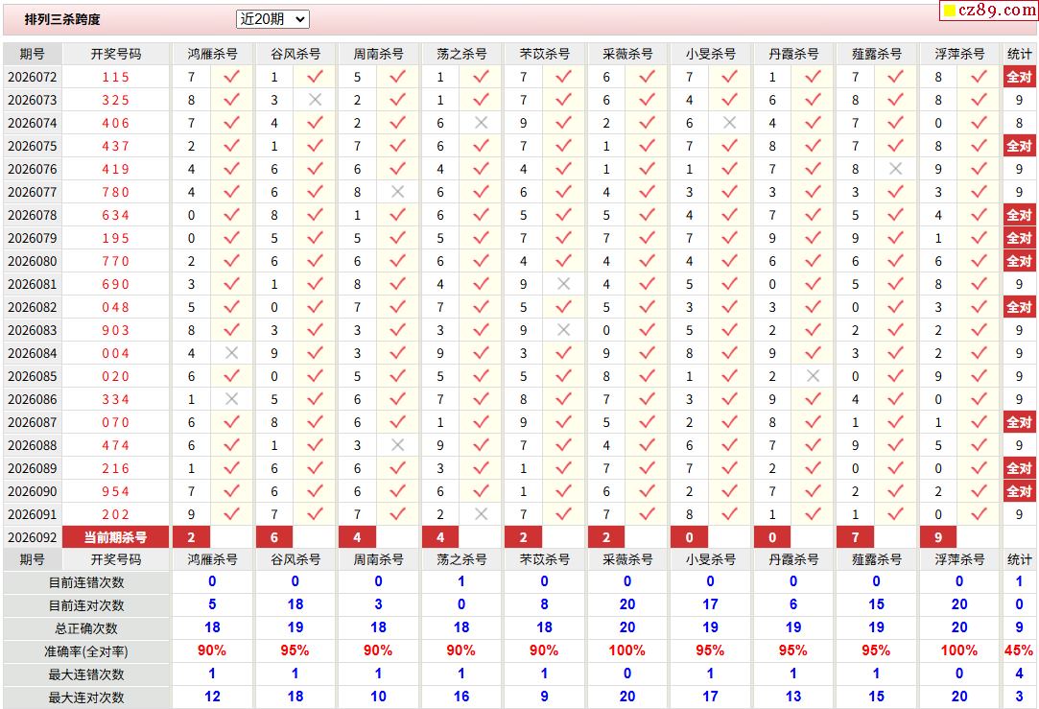The image size is (1039, 709).
Task: Select the red 浮萍 prediction in row 2026092
Action: click(x=938, y=537)
